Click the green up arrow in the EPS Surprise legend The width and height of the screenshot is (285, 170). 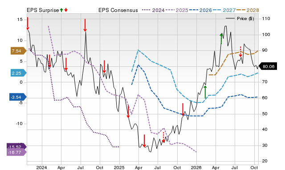[x=61, y=10]
